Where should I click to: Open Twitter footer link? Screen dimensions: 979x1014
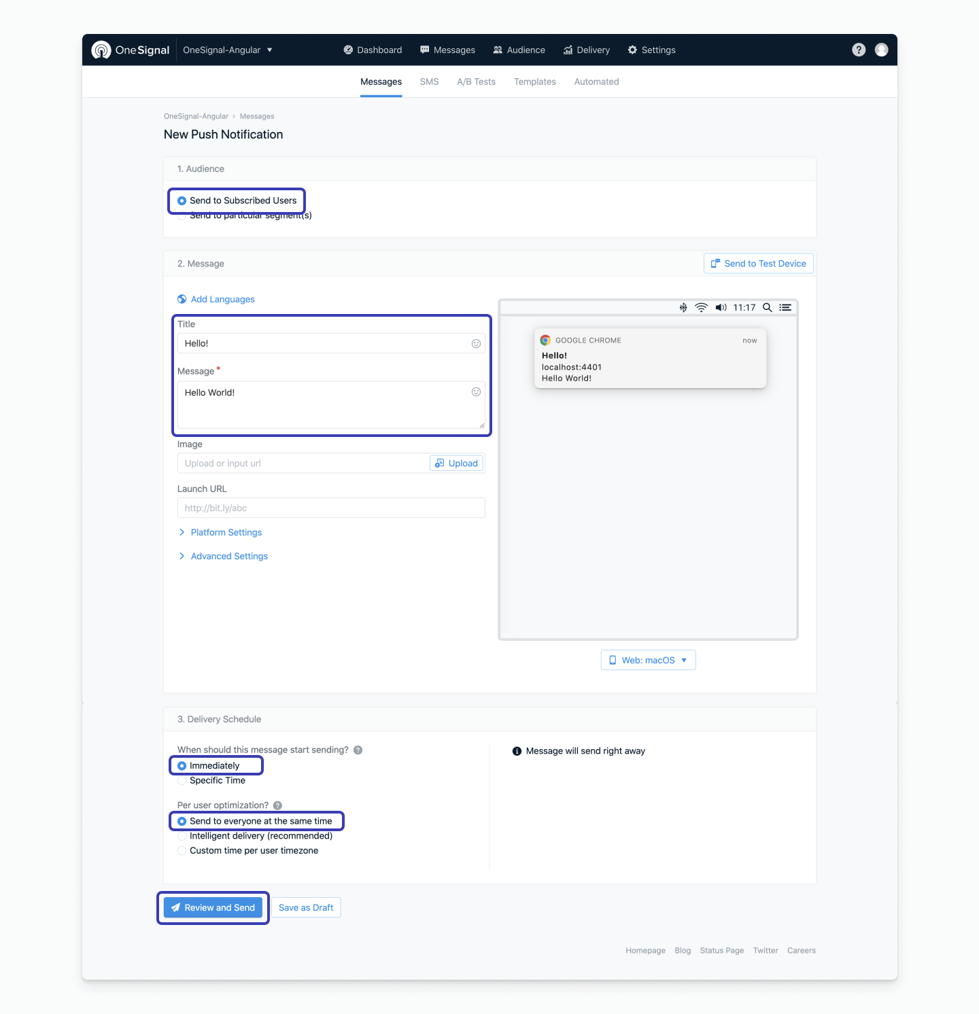pyautogui.click(x=766, y=951)
